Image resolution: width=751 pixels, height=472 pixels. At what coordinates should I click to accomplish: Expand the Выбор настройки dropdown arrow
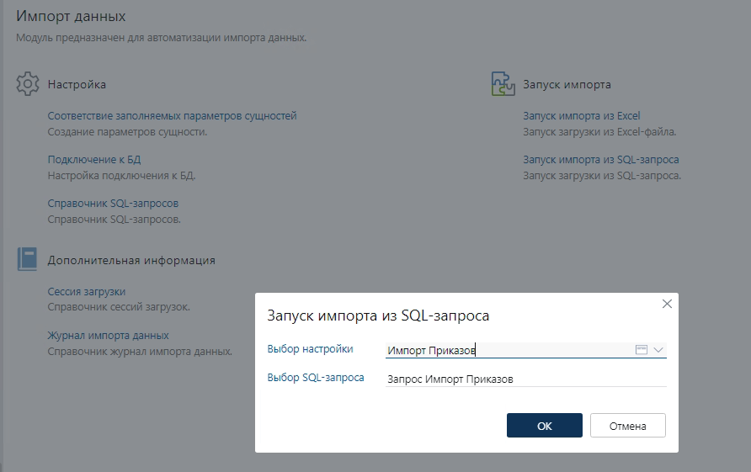click(x=658, y=350)
